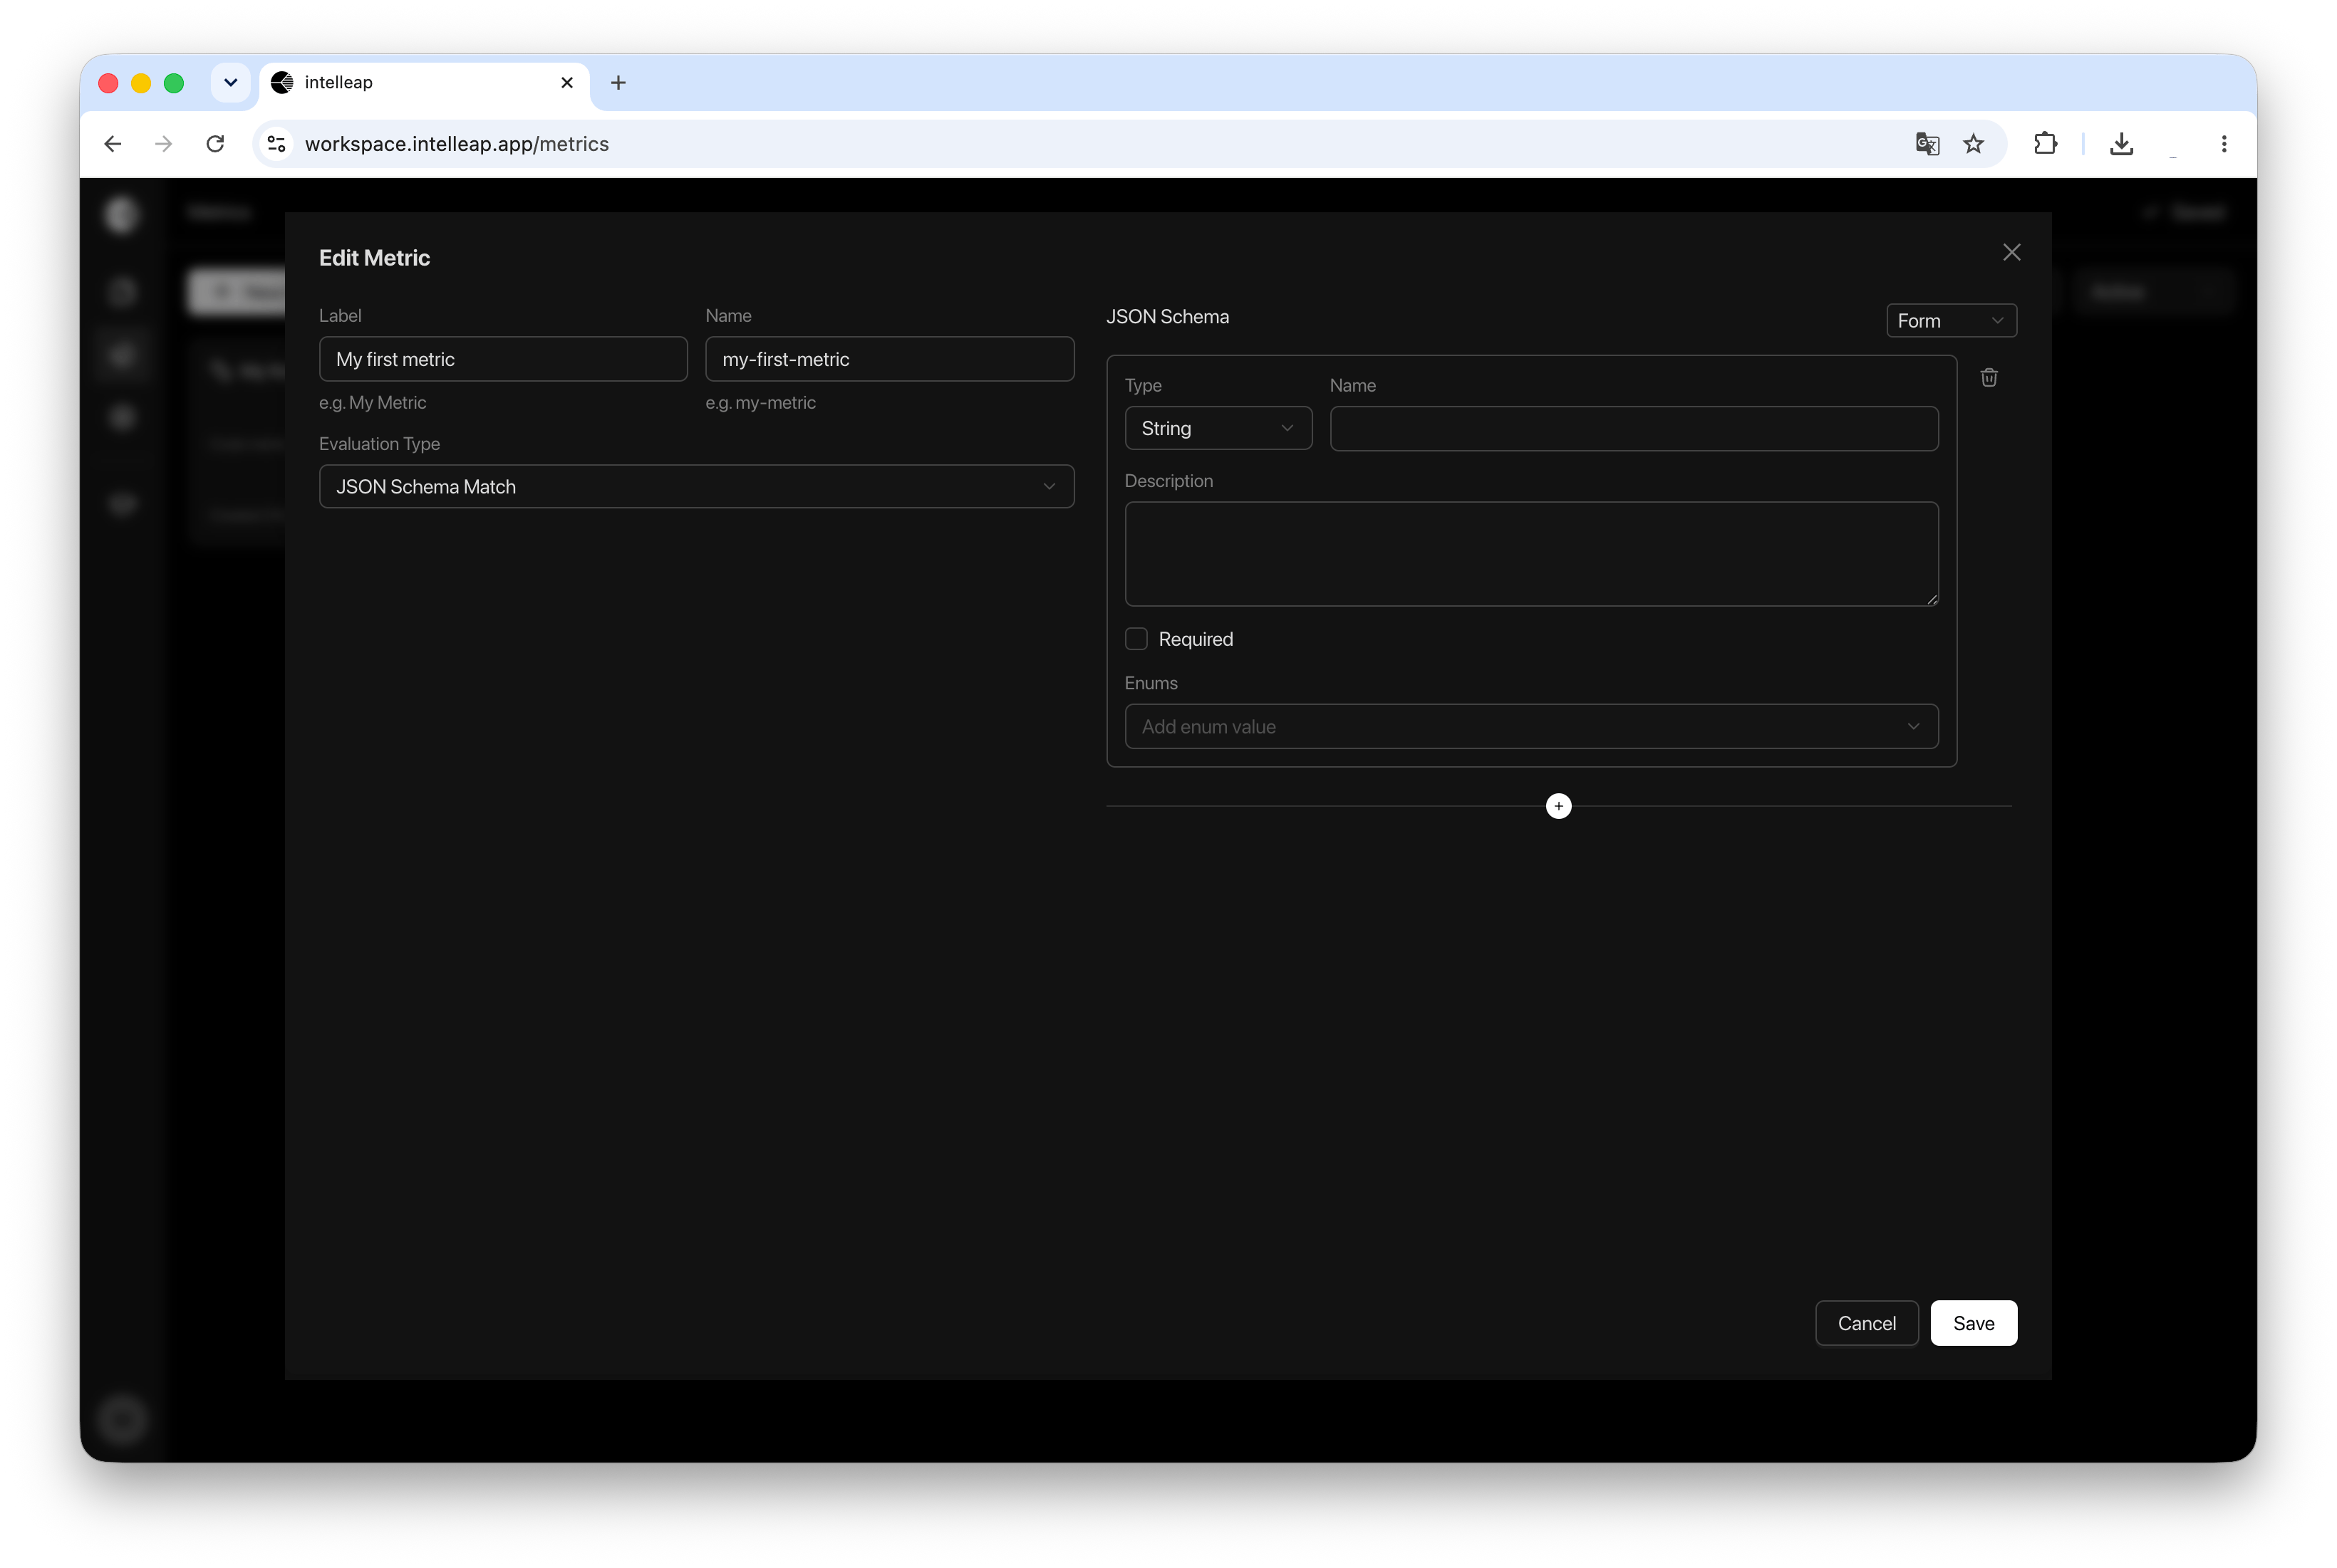The width and height of the screenshot is (2337, 1568).
Task: Click the Edit Metric dialog title
Action: click(x=374, y=258)
